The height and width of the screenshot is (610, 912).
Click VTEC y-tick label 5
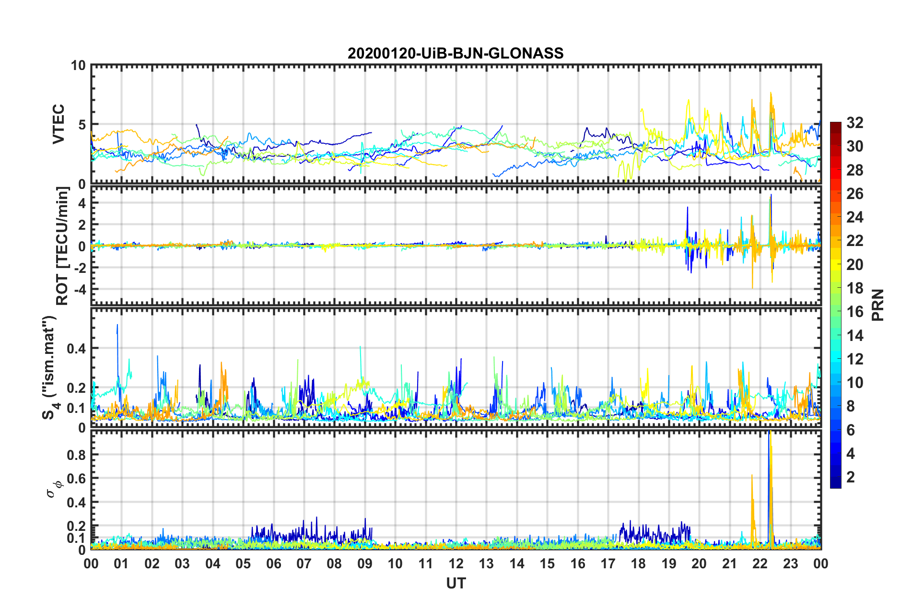pos(82,125)
